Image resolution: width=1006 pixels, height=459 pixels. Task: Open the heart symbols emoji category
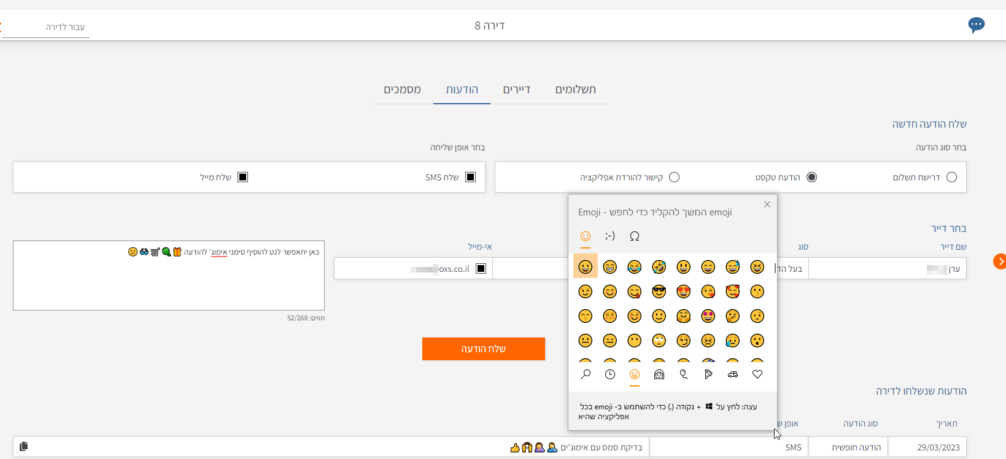pyautogui.click(x=757, y=374)
